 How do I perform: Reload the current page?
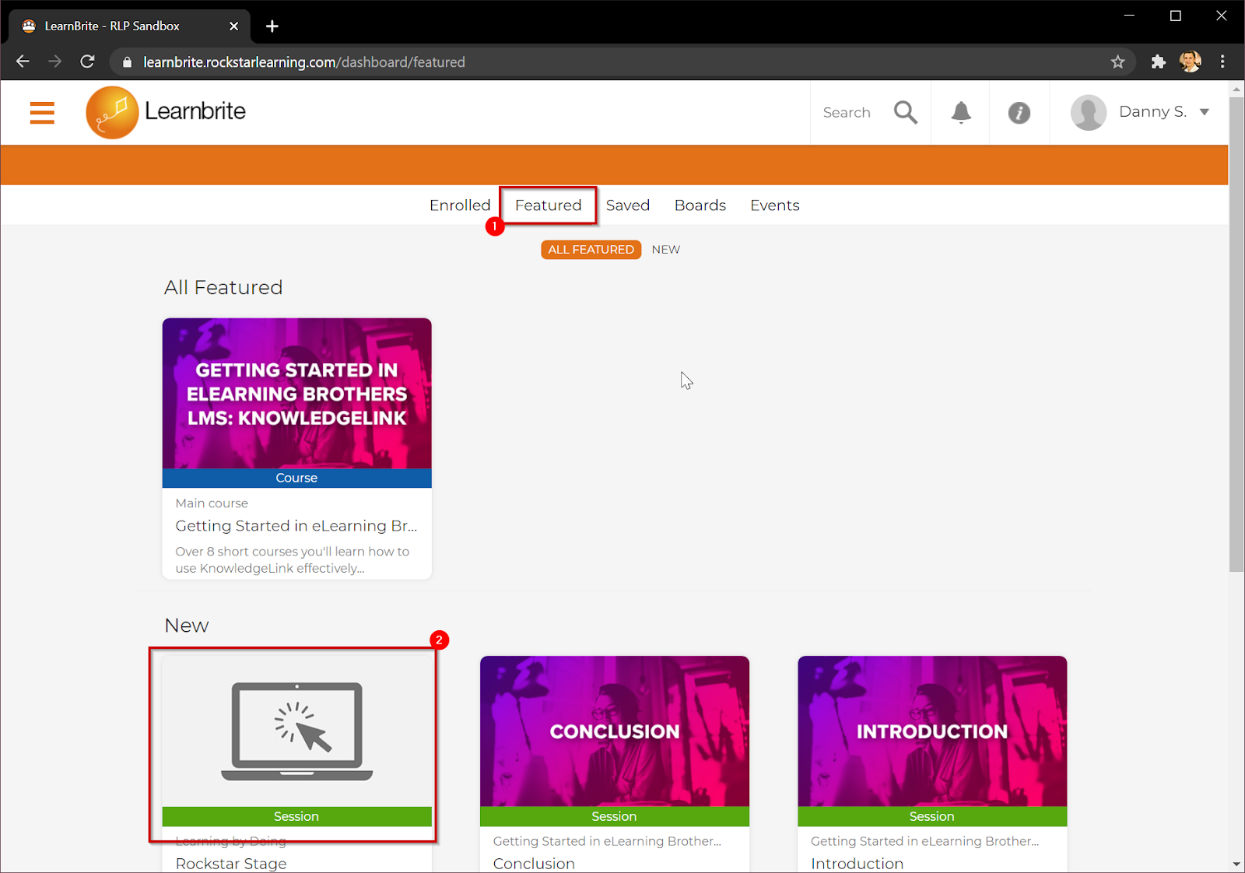click(87, 61)
